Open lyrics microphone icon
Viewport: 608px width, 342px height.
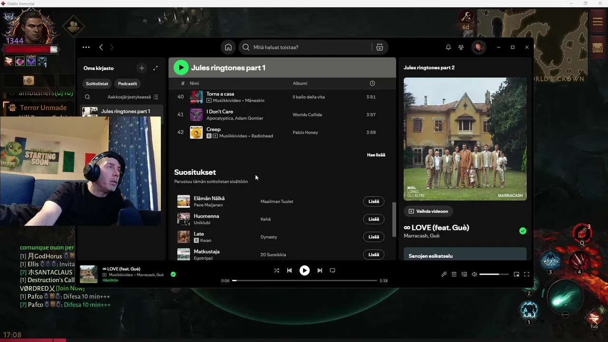(444, 274)
